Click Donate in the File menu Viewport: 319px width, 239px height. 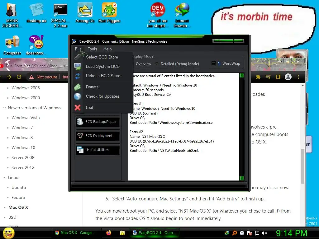[x=92, y=87]
